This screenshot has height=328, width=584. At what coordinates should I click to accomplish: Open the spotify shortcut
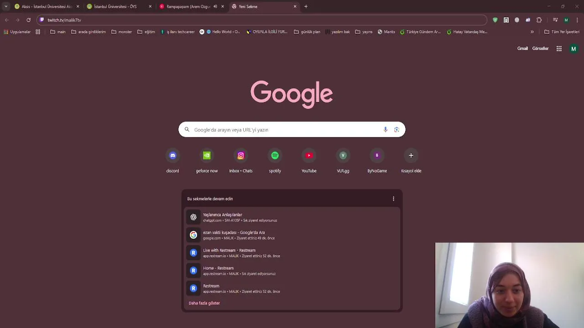(x=275, y=161)
